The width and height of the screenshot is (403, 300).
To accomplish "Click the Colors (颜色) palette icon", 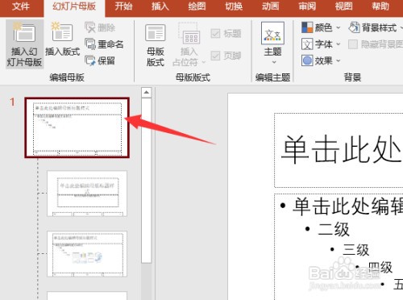I will (307, 27).
